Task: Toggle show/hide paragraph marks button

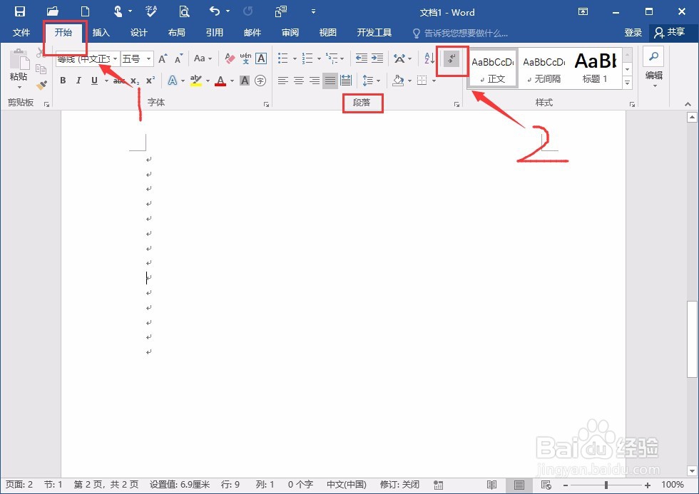Action: pos(451,58)
